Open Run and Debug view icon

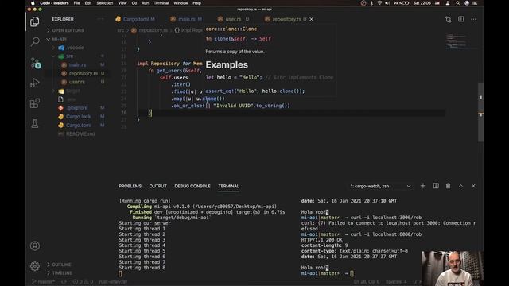coord(35,83)
